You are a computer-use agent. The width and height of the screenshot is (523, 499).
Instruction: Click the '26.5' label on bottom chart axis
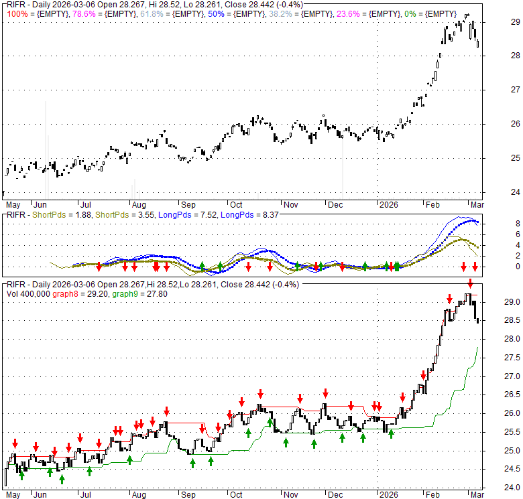tap(512, 395)
